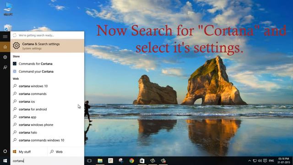
Task: Open File Explorer from taskbar
Action: click(x=100, y=161)
